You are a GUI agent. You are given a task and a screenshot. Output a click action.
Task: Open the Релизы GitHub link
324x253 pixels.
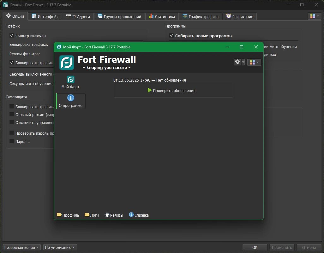(114, 215)
